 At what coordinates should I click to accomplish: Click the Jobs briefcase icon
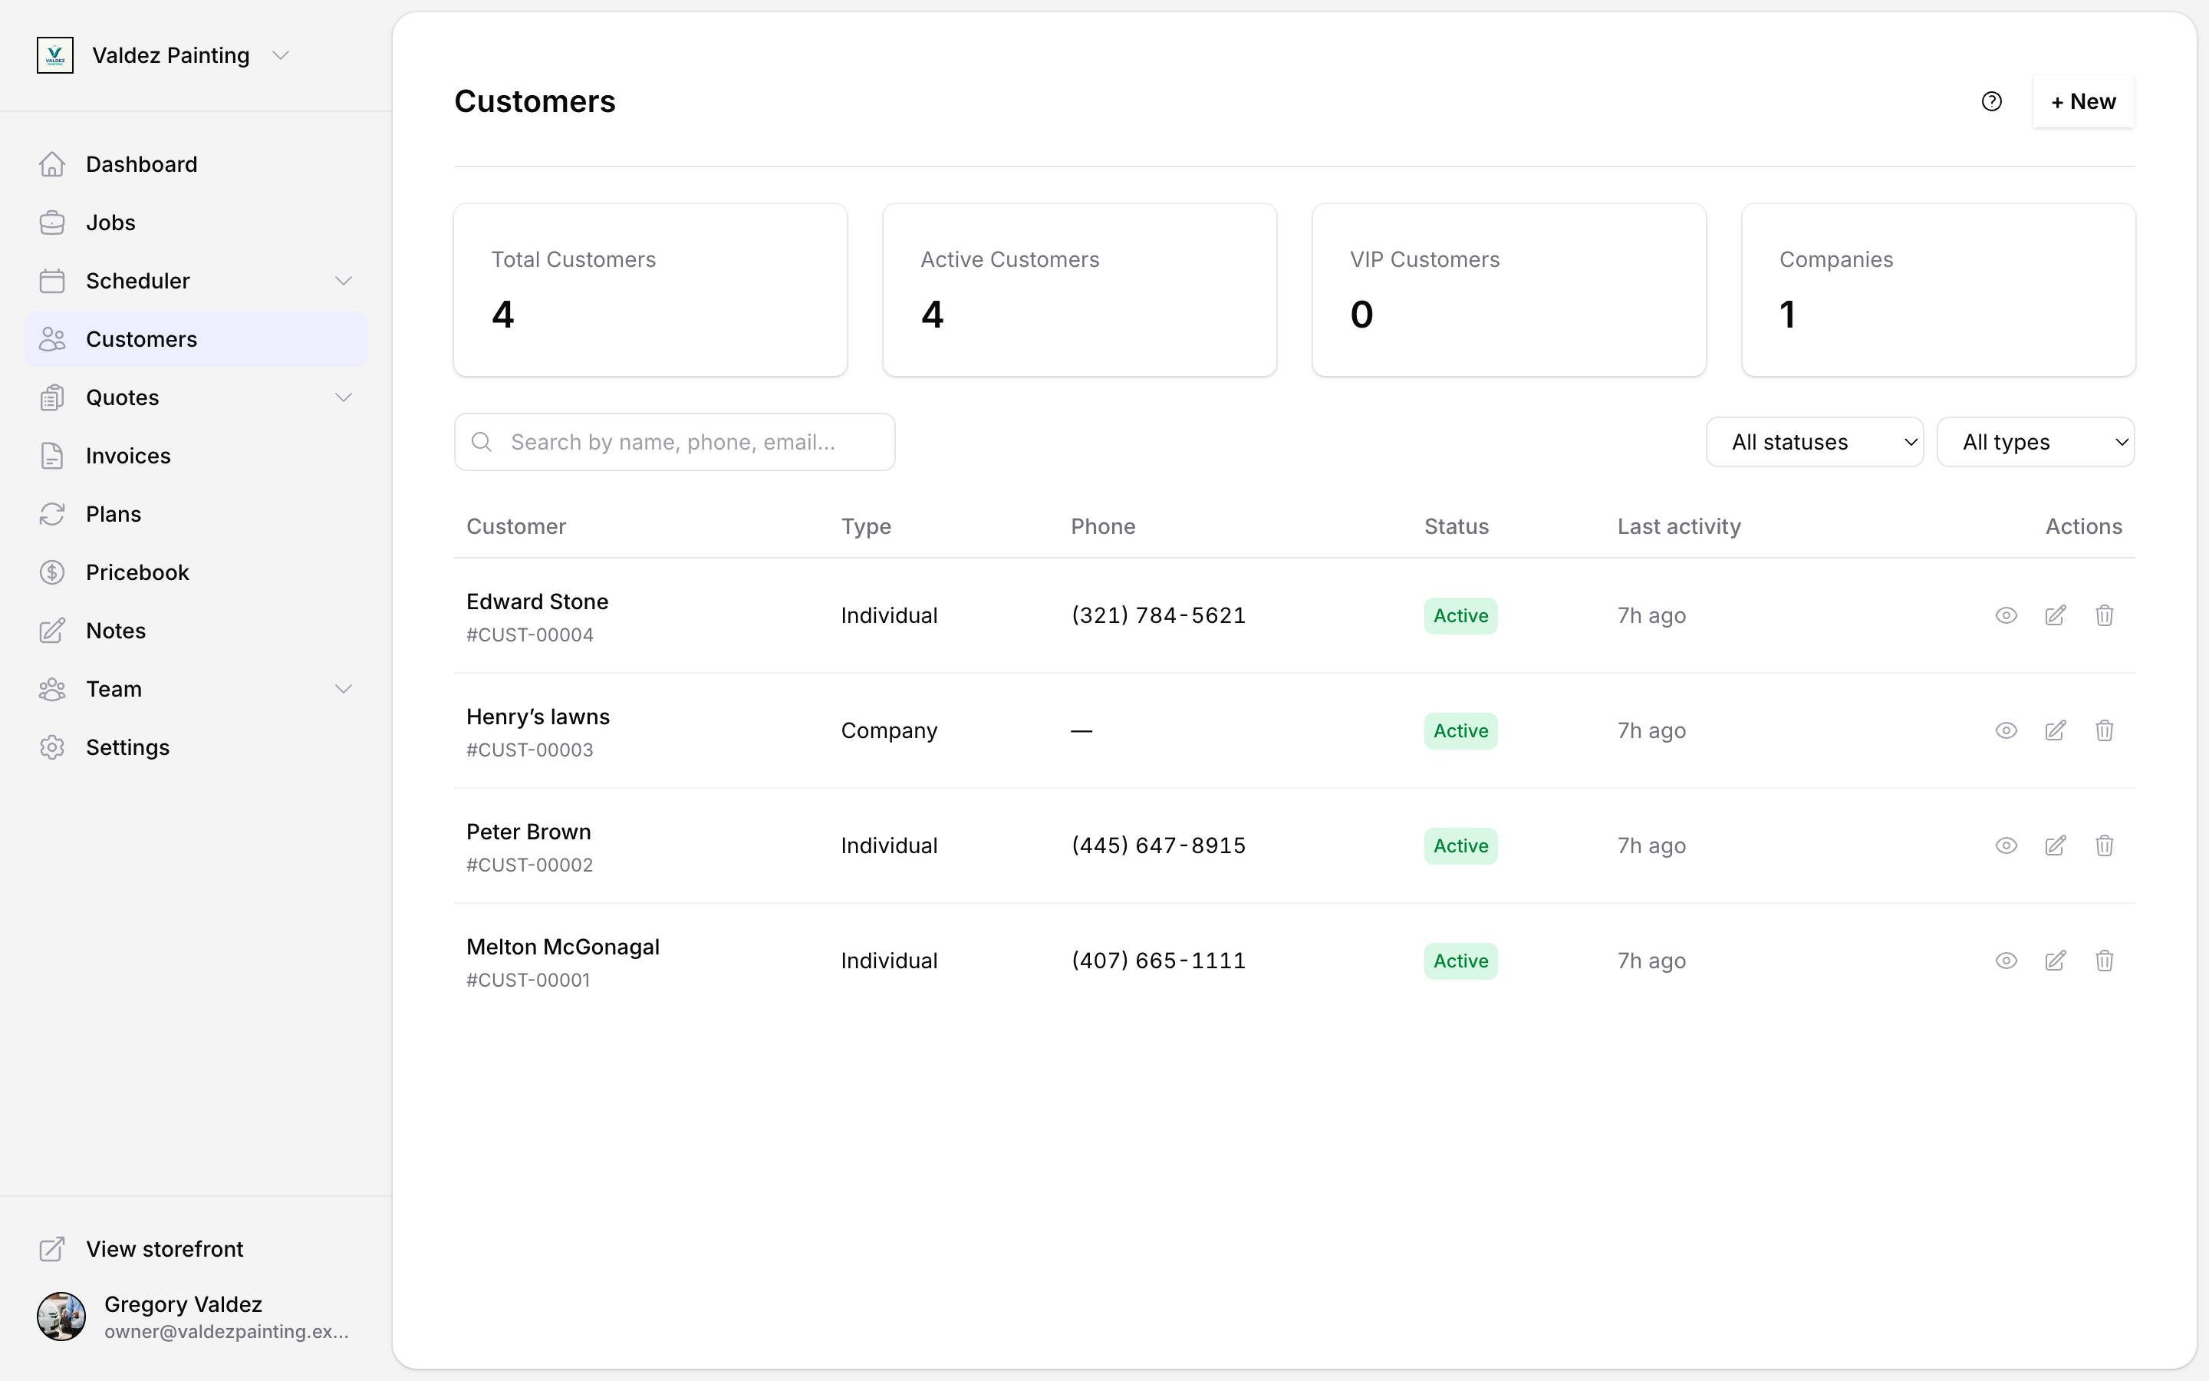coord(52,222)
